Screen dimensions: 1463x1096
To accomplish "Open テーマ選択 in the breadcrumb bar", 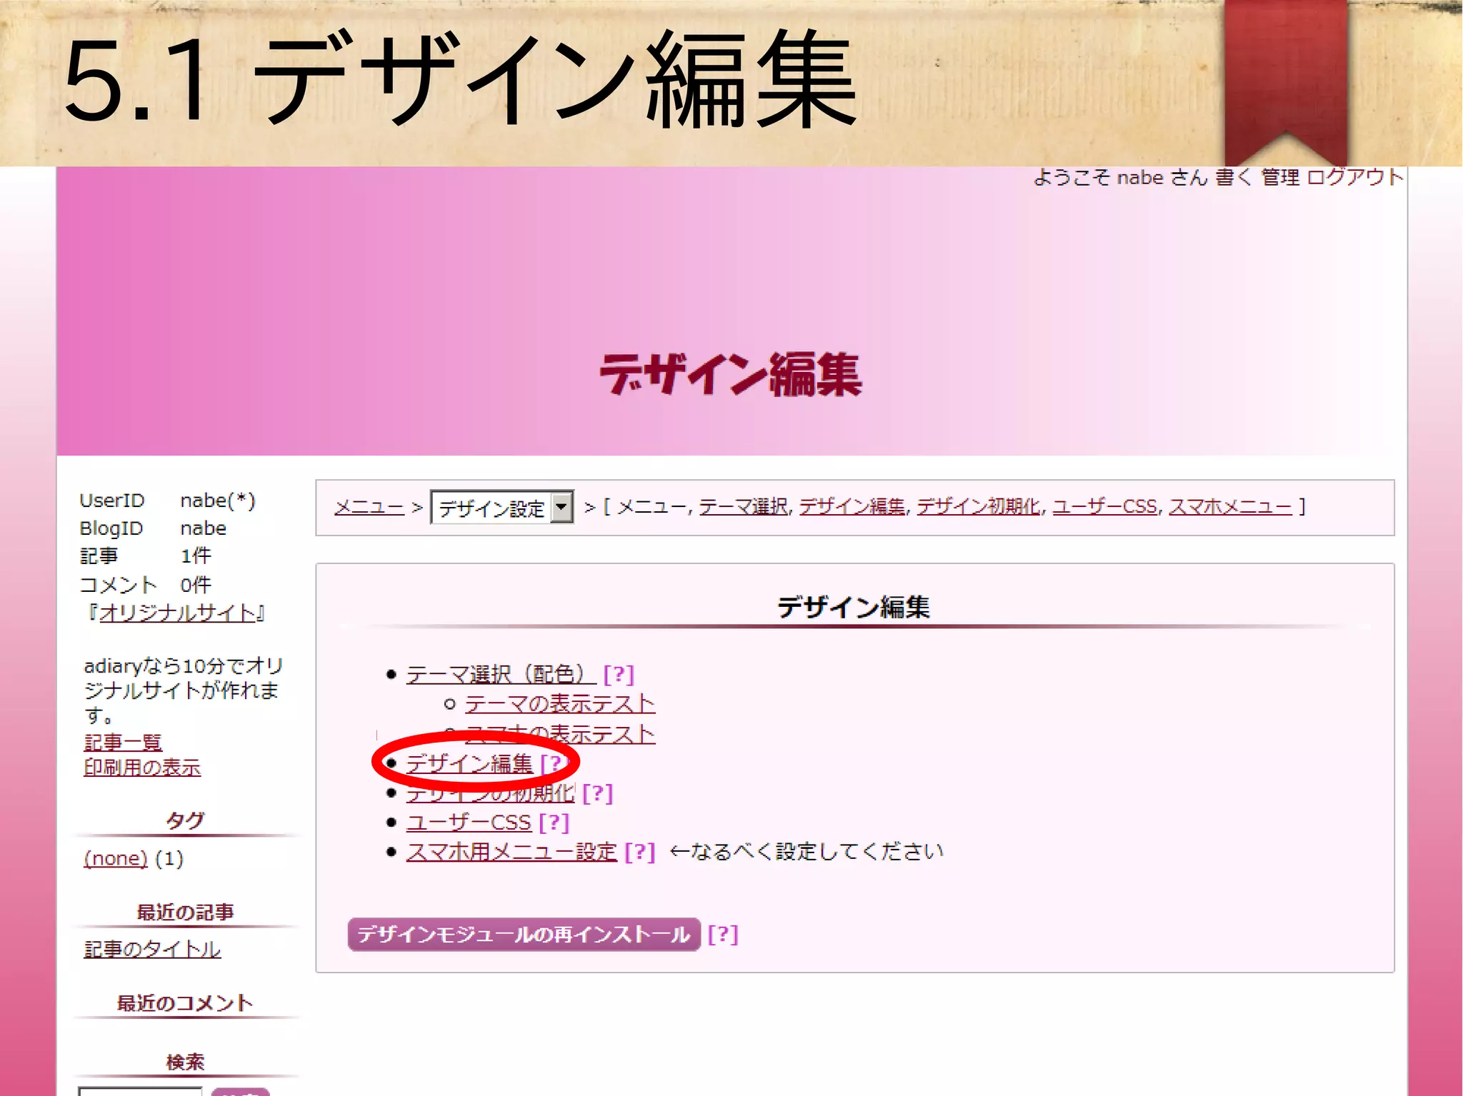I will pyautogui.click(x=743, y=506).
